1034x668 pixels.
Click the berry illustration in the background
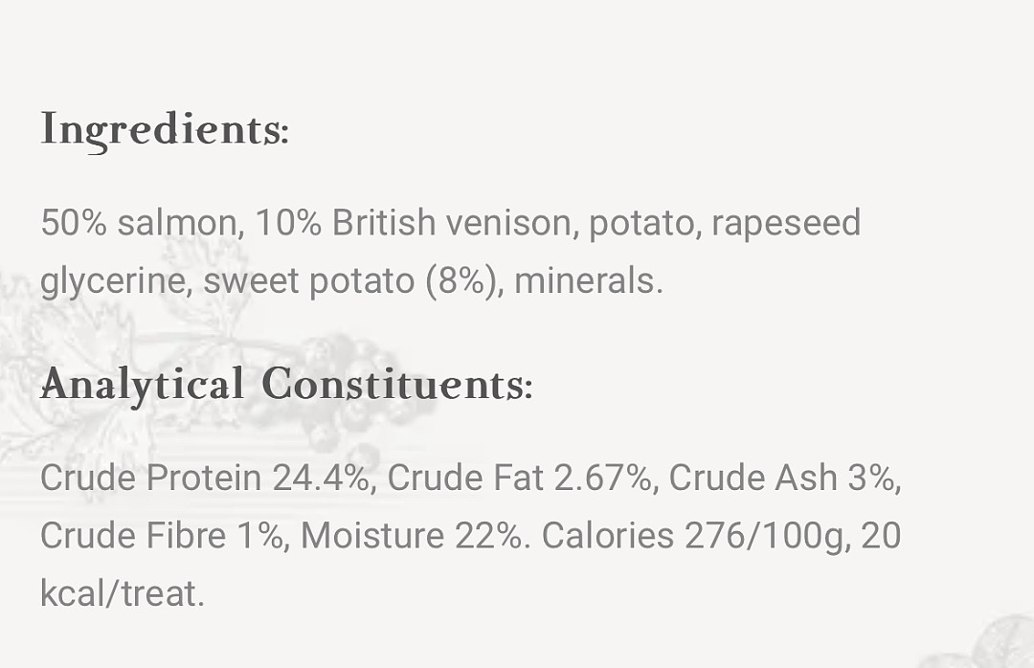tap(343, 390)
